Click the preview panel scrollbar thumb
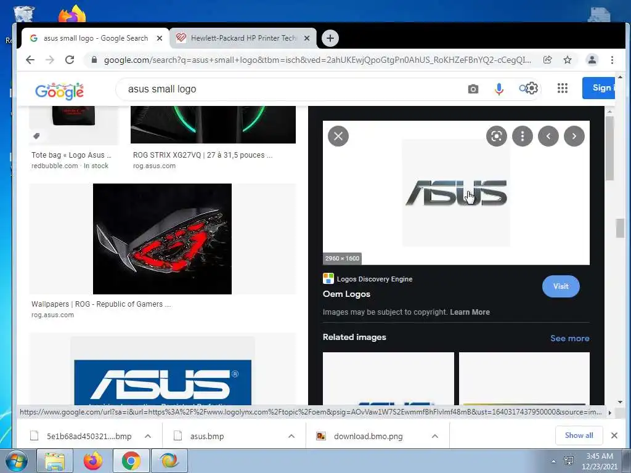 [x=609, y=148]
